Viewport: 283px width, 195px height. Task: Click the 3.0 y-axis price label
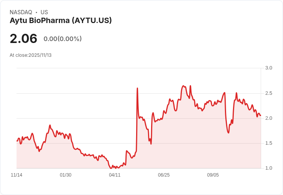(x=269, y=68)
